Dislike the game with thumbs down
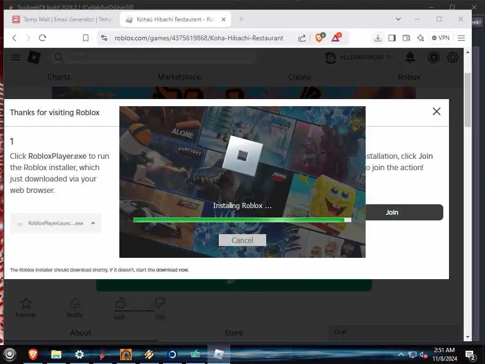Screen dimensions: 485x364 click(160, 303)
